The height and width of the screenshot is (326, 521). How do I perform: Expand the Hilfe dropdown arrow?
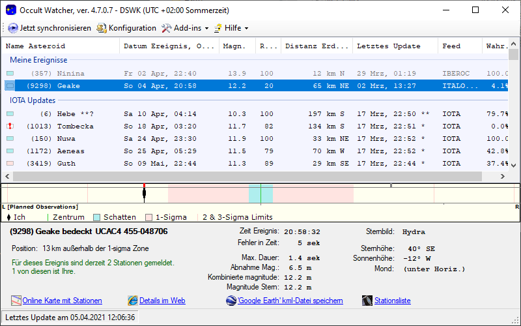tap(246, 29)
